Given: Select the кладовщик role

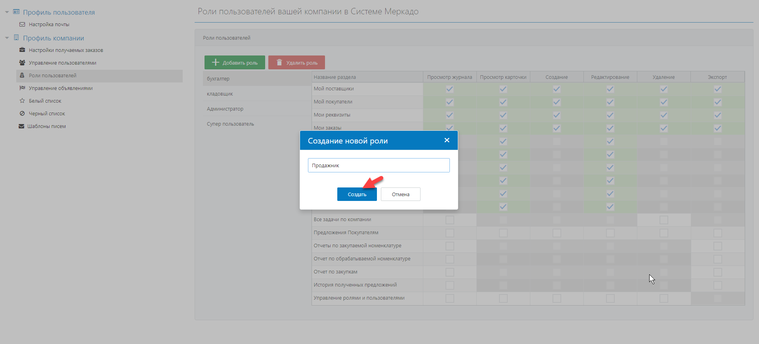Looking at the screenshot, I should point(220,94).
